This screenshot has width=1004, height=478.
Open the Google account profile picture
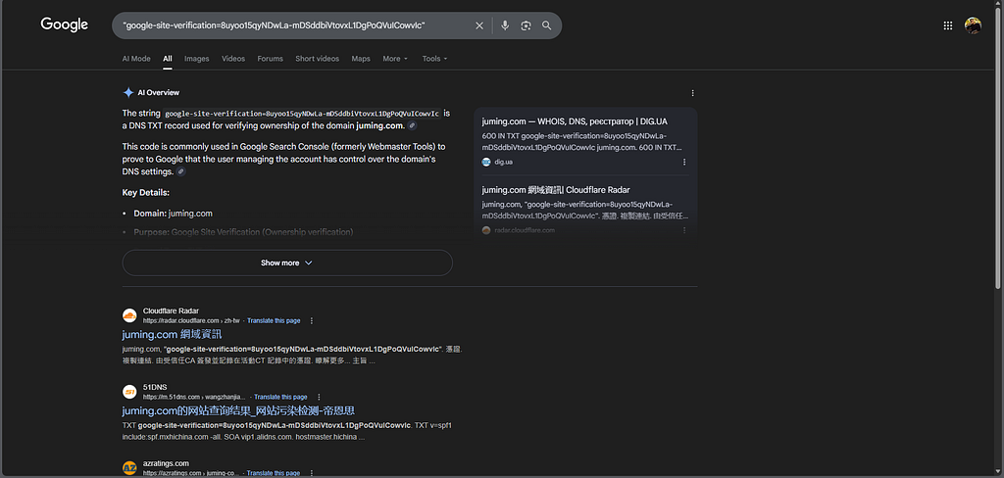(973, 25)
